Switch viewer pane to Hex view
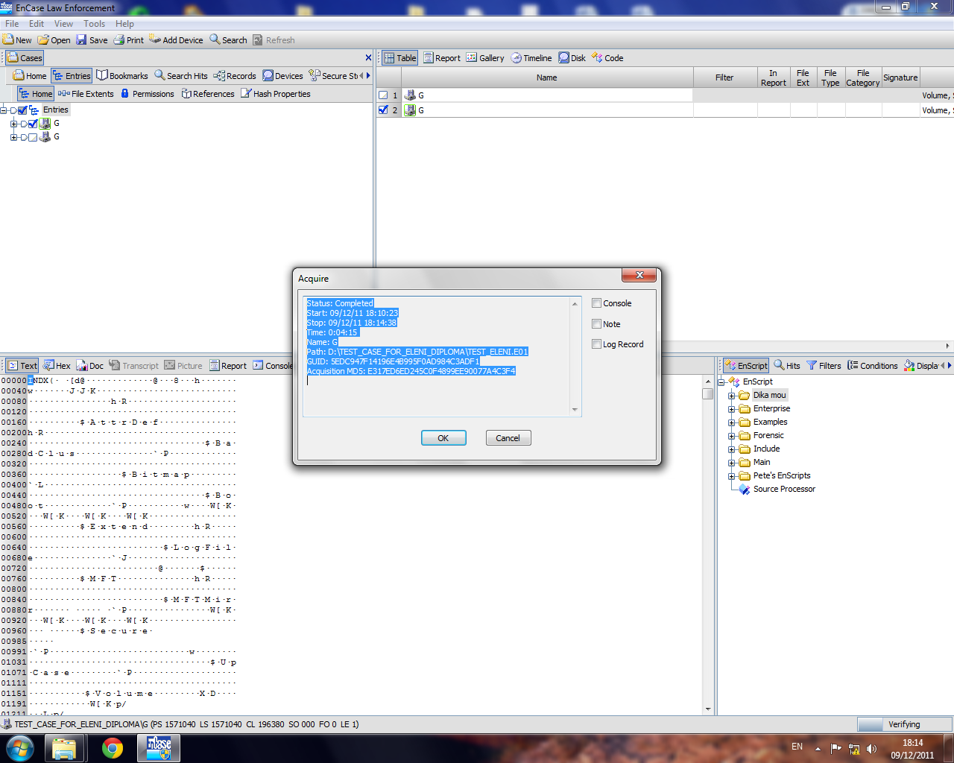The height and width of the screenshot is (763, 954). coord(57,365)
